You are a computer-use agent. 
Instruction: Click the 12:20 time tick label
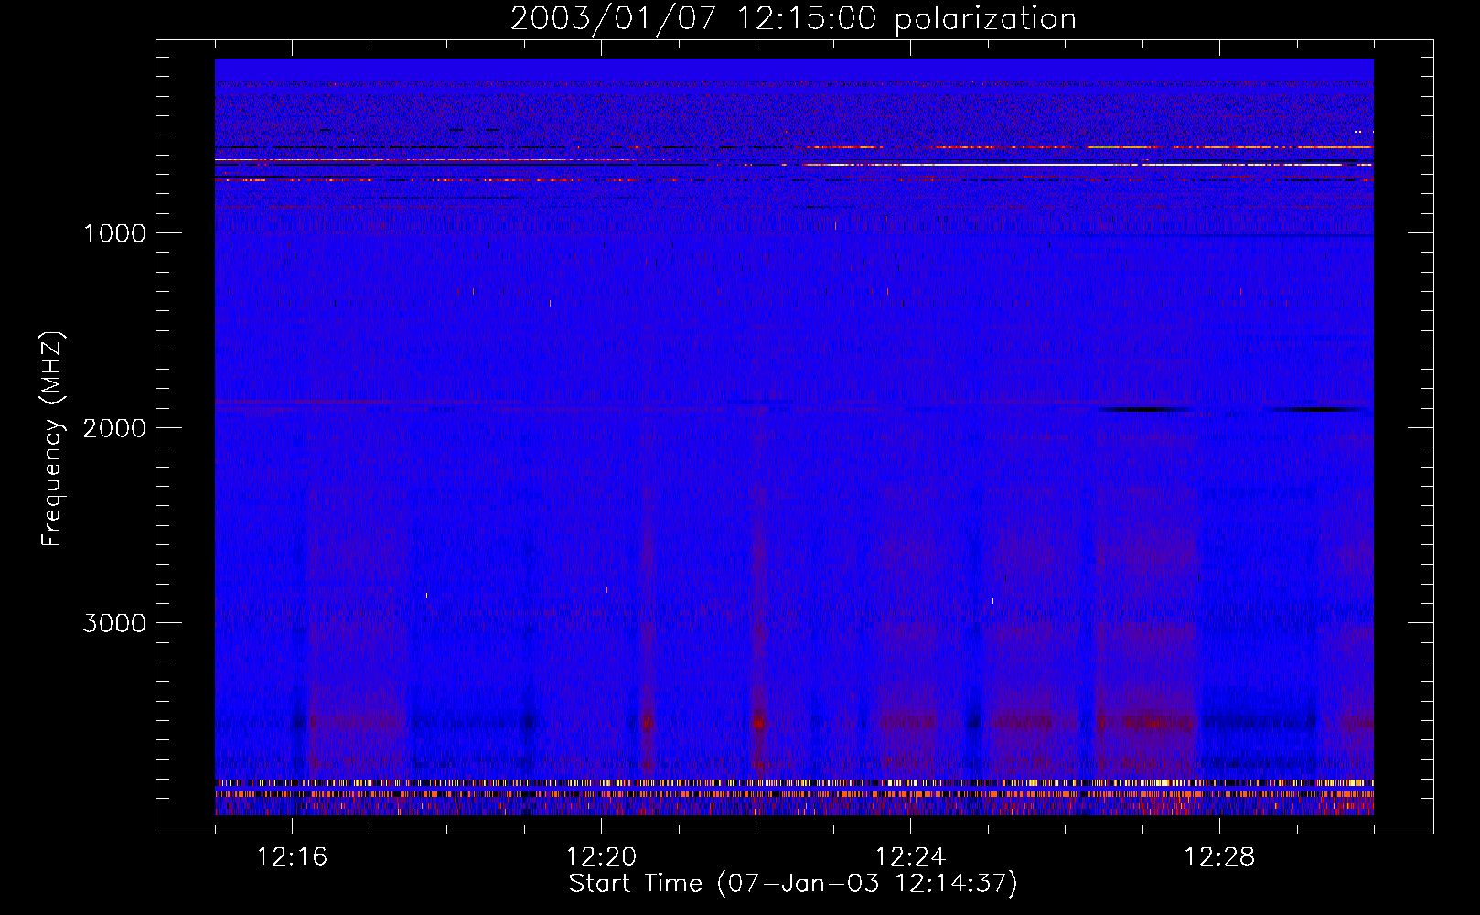pyautogui.click(x=601, y=857)
